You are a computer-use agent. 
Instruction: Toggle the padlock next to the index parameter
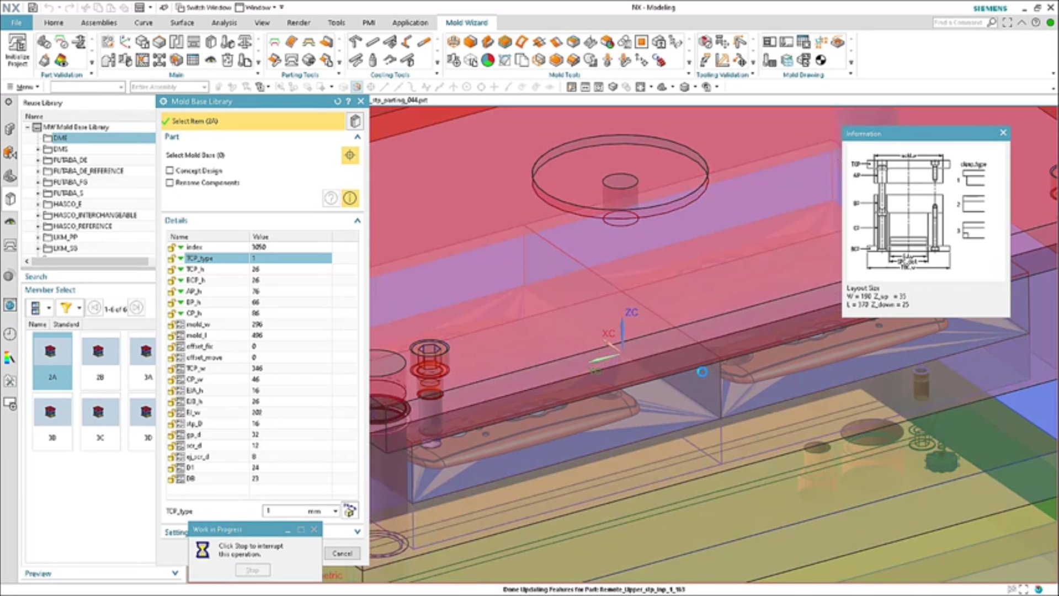[172, 247]
